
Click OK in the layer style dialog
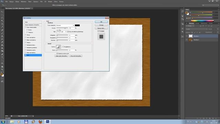coord(101,22)
